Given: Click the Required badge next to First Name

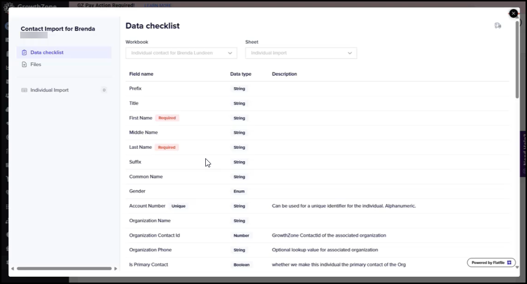Looking at the screenshot, I should (167, 118).
